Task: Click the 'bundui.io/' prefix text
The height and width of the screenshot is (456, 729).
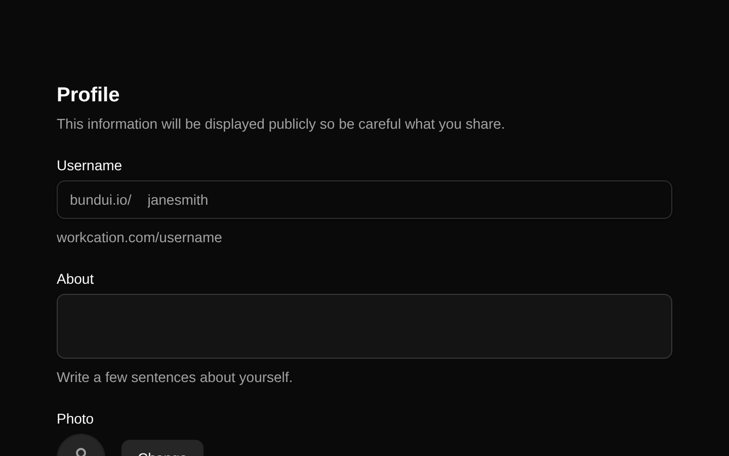Action: 101,200
